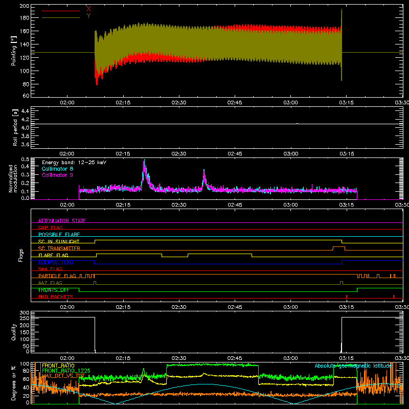Viewport: 409px width, 409px height.
Task: Click the PARTICLE_FLAG label
Action: coord(57,276)
